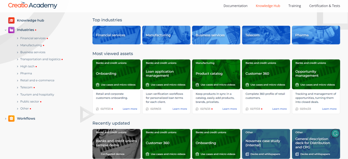
Task: Click the clock icon next to the Opportunity management date 02/04/23
Action: pyautogui.click(x=297, y=109)
